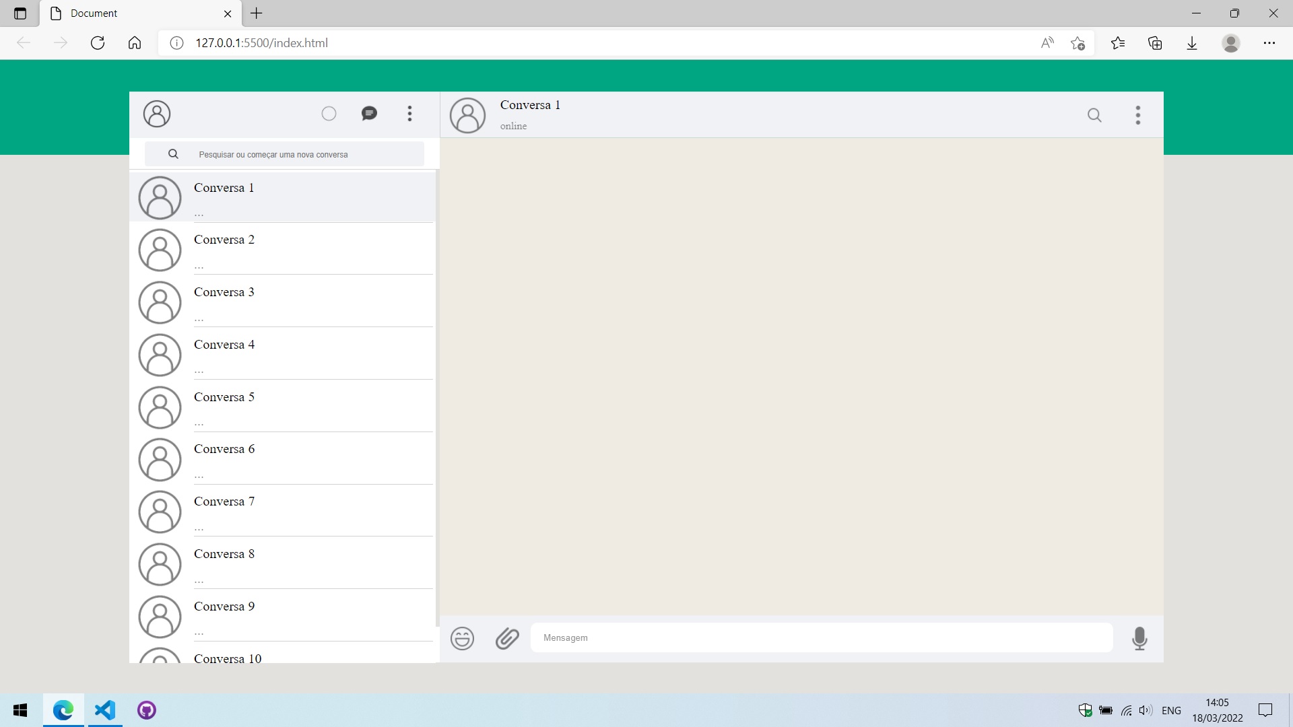Open the status circle icon

point(329,113)
